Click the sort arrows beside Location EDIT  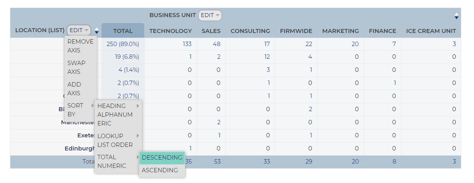(x=97, y=31)
